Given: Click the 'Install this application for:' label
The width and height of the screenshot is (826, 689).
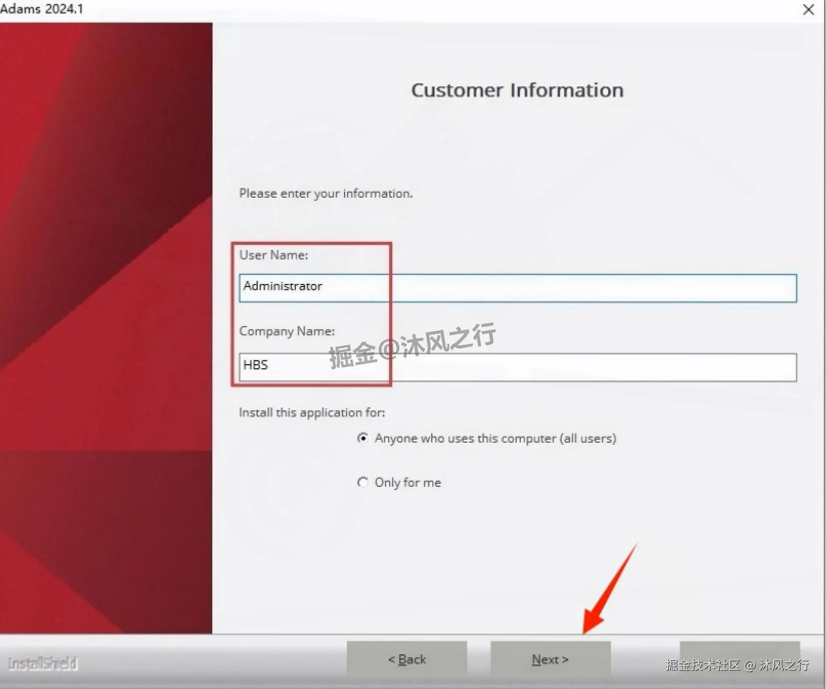Looking at the screenshot, I should coord(312,412).
